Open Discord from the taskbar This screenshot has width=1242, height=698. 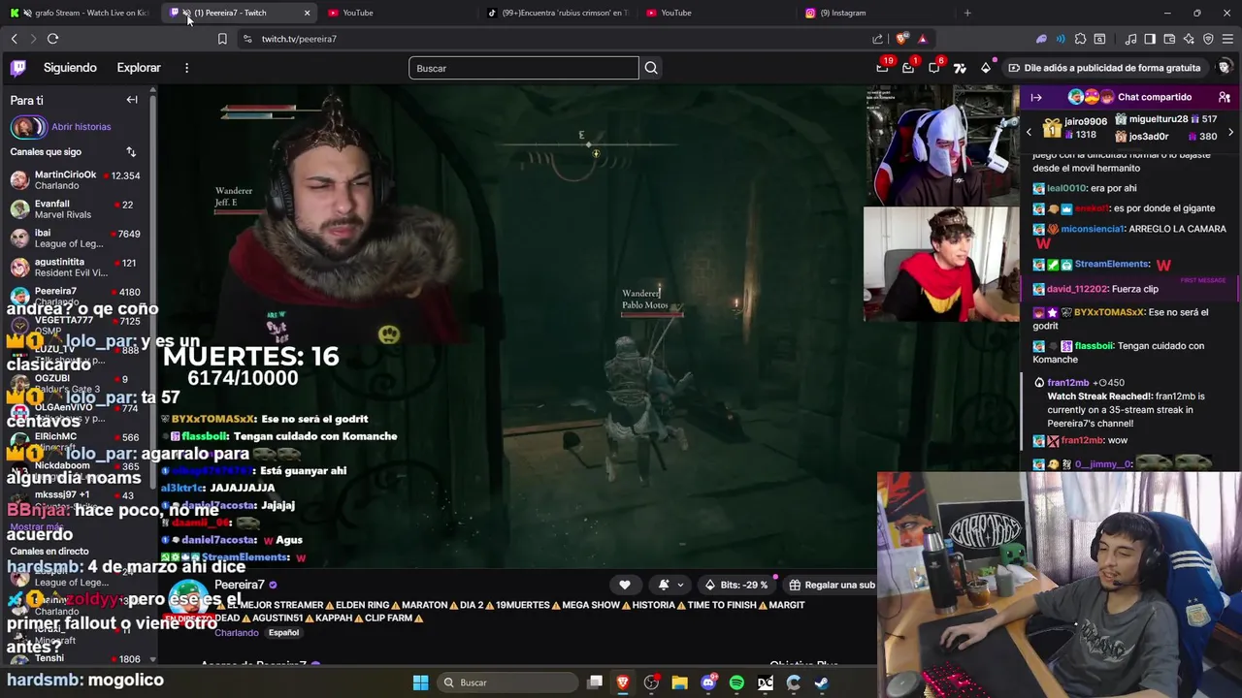(x=708, y=682)
